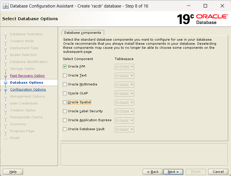Click the User Credentials step

(24, 103)
